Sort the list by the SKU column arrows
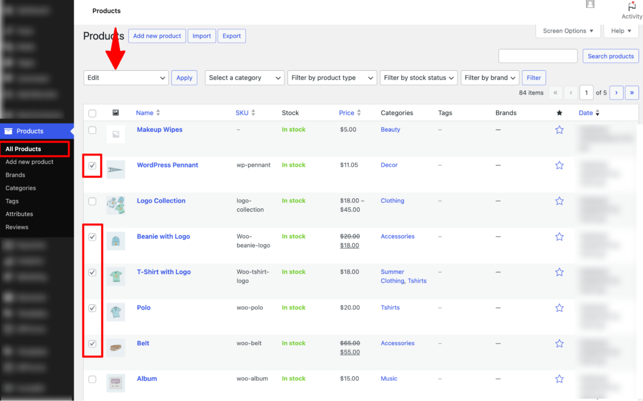The image size is (643, 401). click(x=253, y=112)
